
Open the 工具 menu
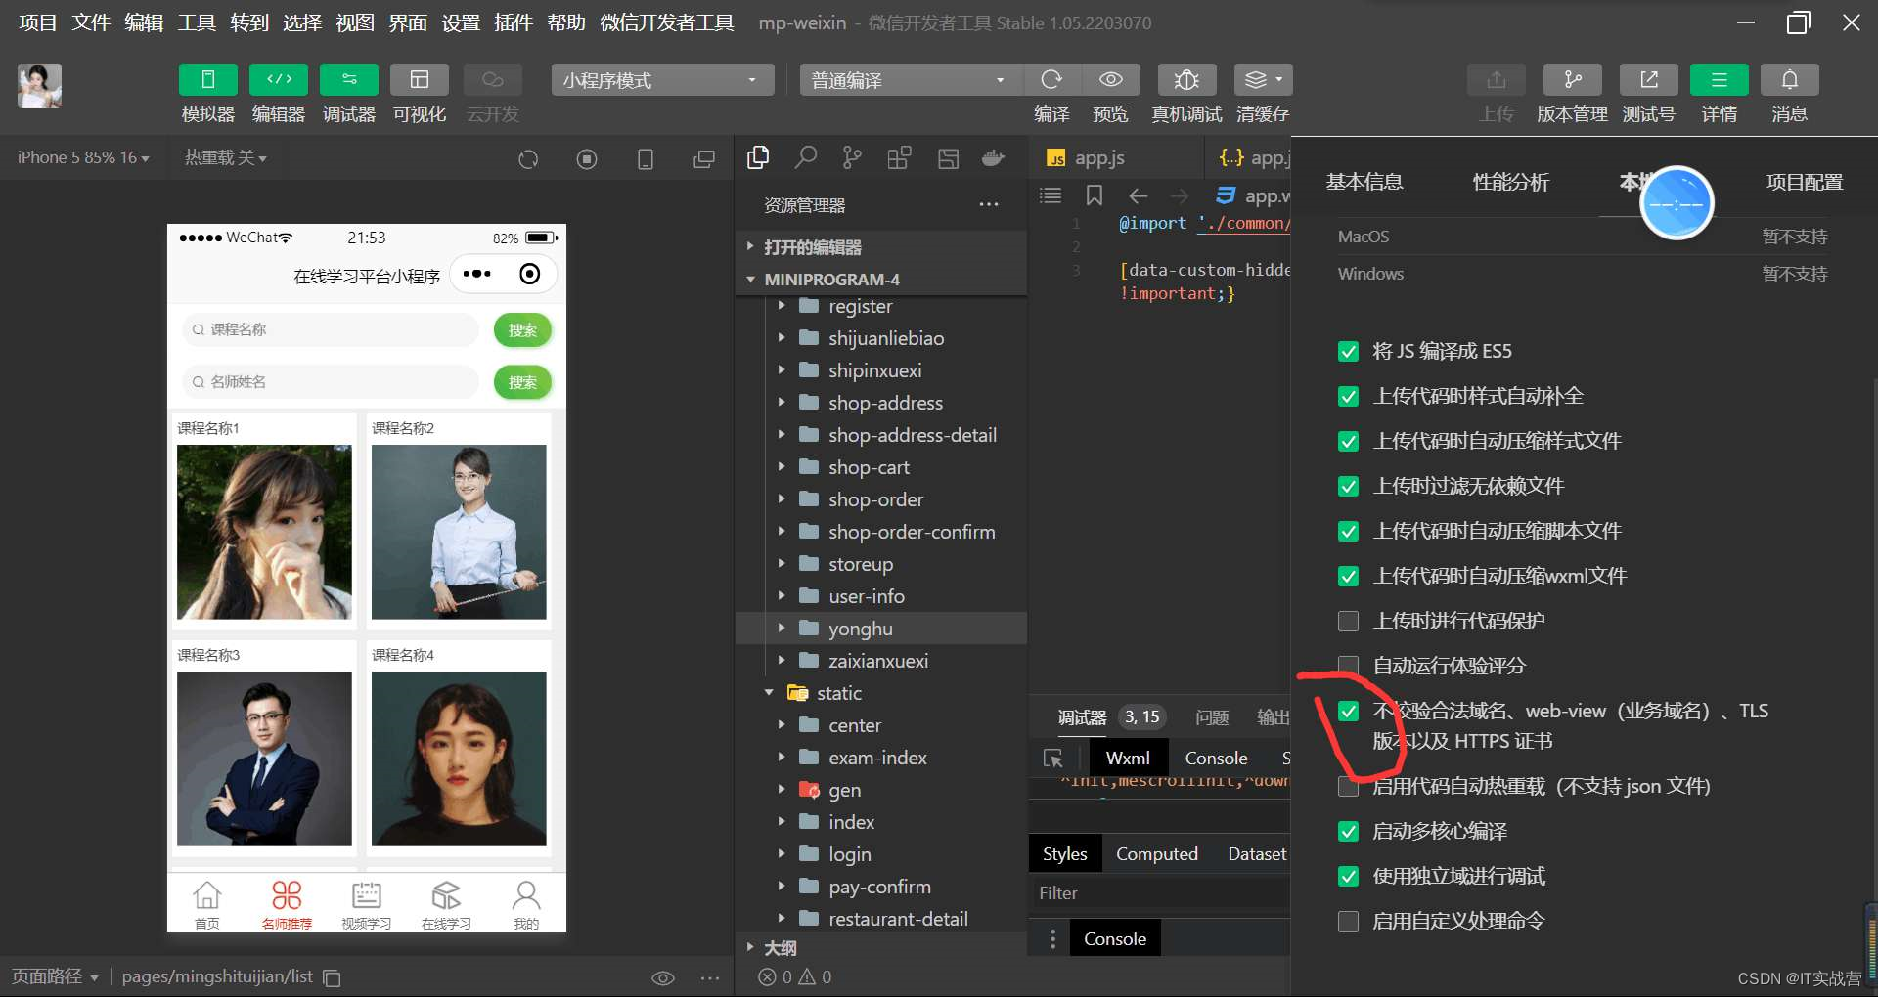[197, 22]
